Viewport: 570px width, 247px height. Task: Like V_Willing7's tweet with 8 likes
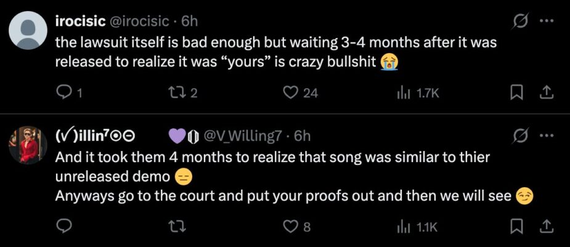(296, 227)
